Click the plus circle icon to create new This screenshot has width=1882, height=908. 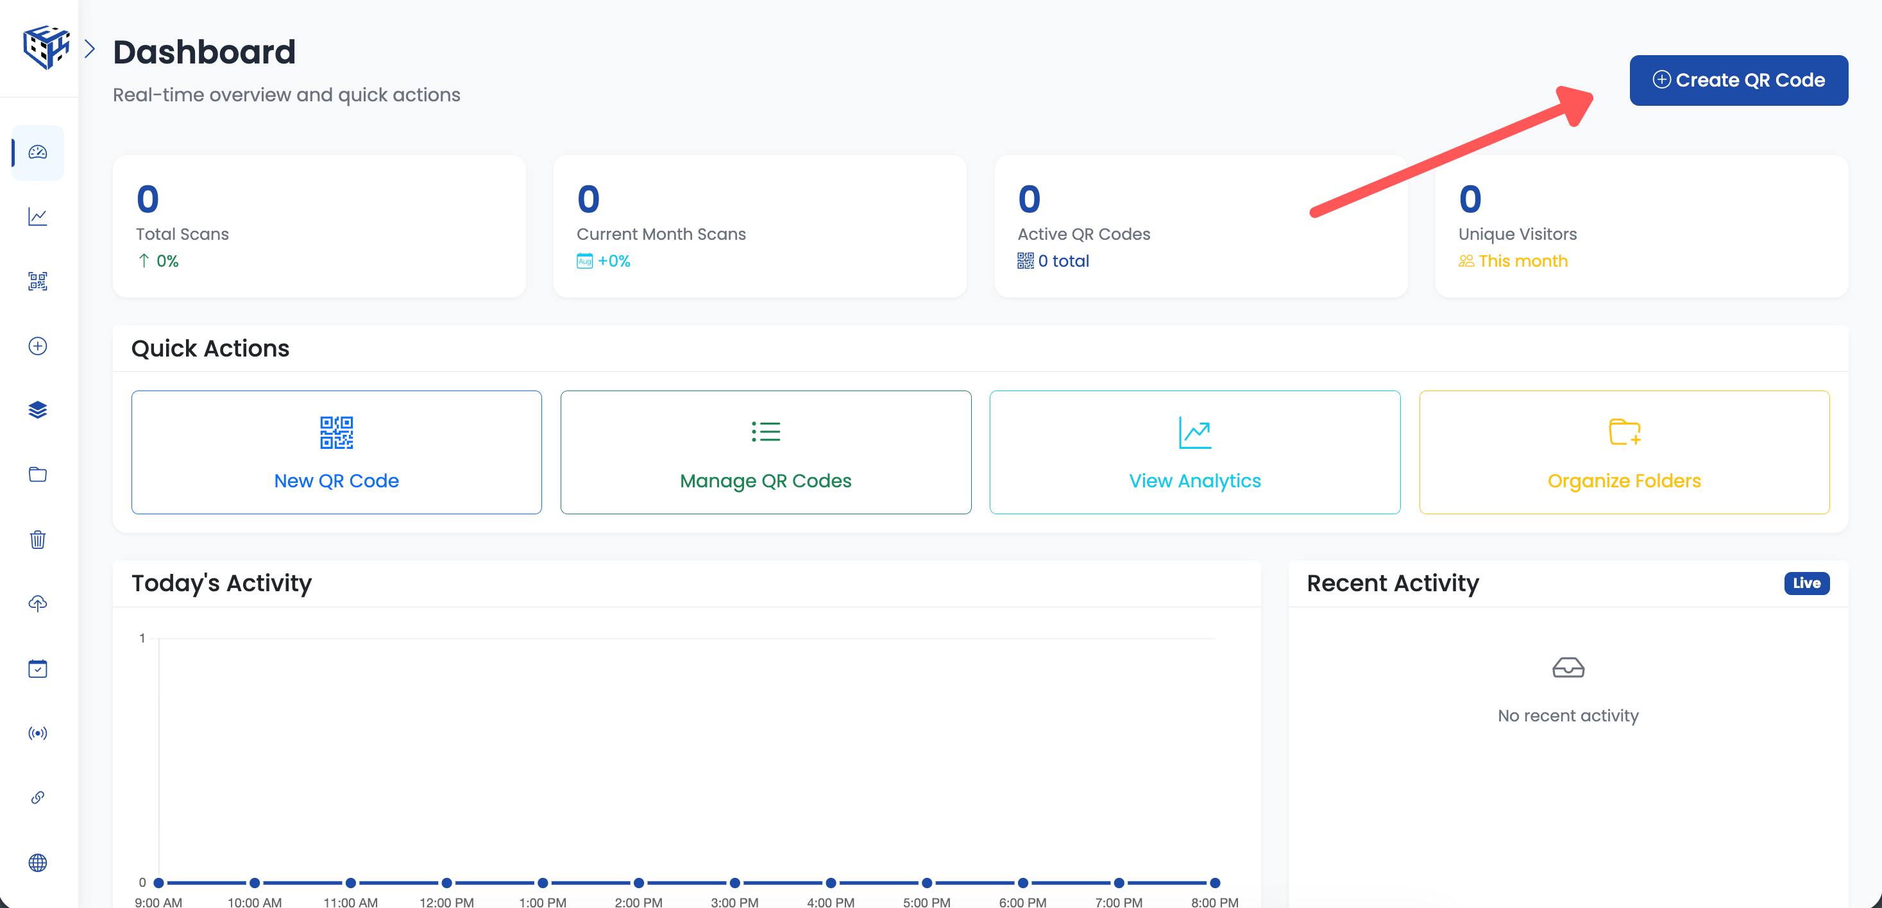tap(37, 346)
